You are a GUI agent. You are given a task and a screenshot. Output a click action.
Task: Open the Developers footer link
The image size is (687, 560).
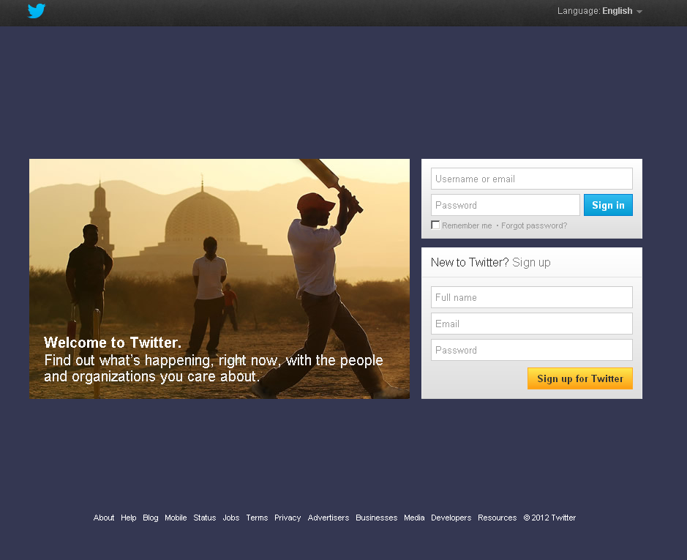tap(451, 518)
